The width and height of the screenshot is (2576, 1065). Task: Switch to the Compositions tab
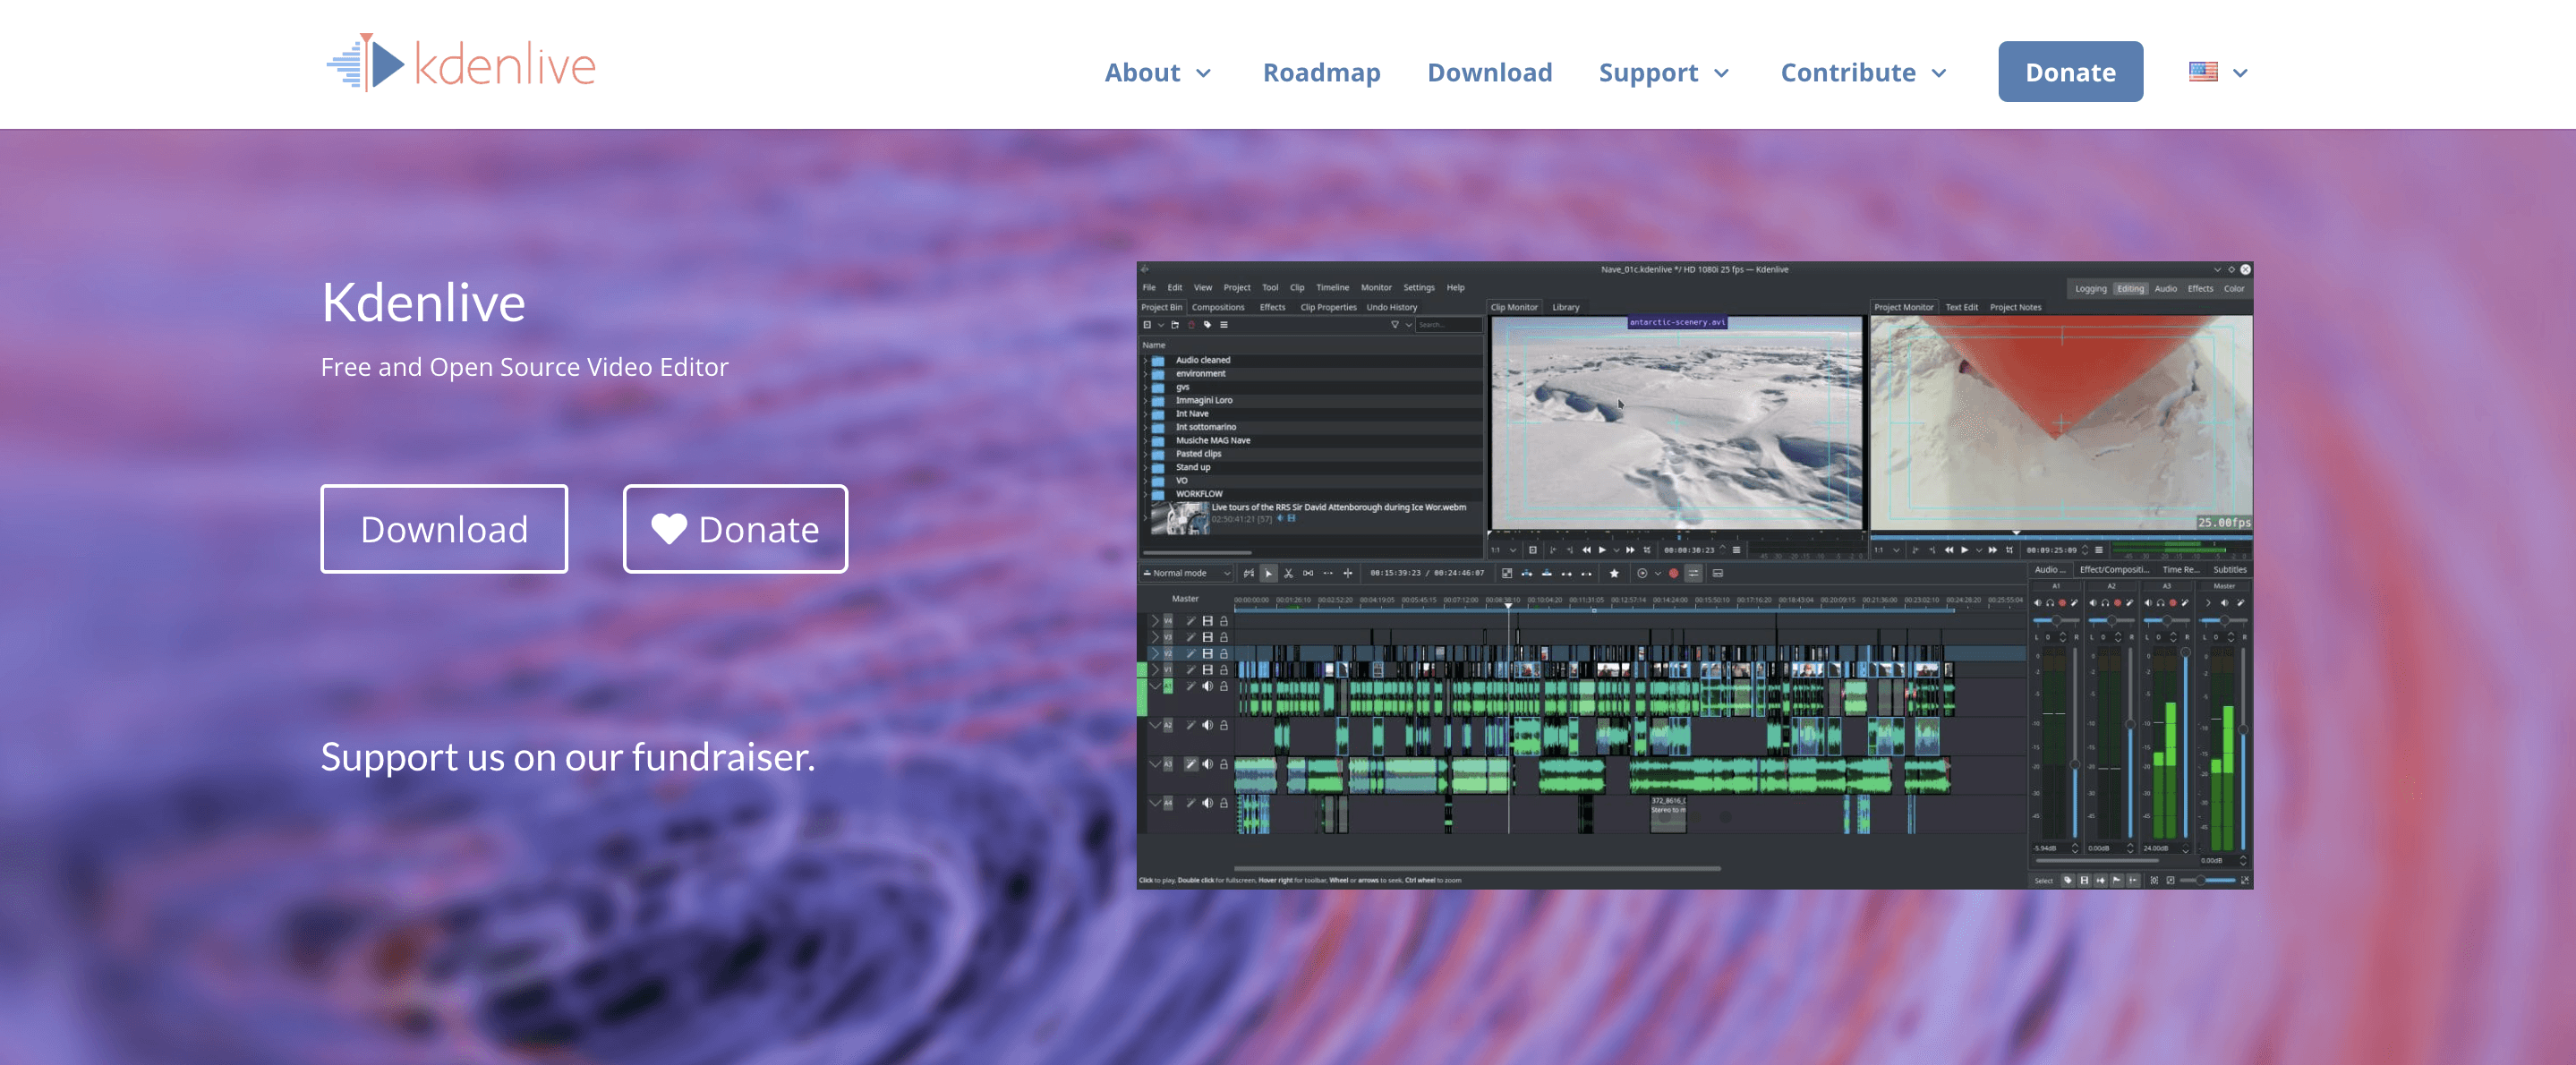[x=1217, y=307]
